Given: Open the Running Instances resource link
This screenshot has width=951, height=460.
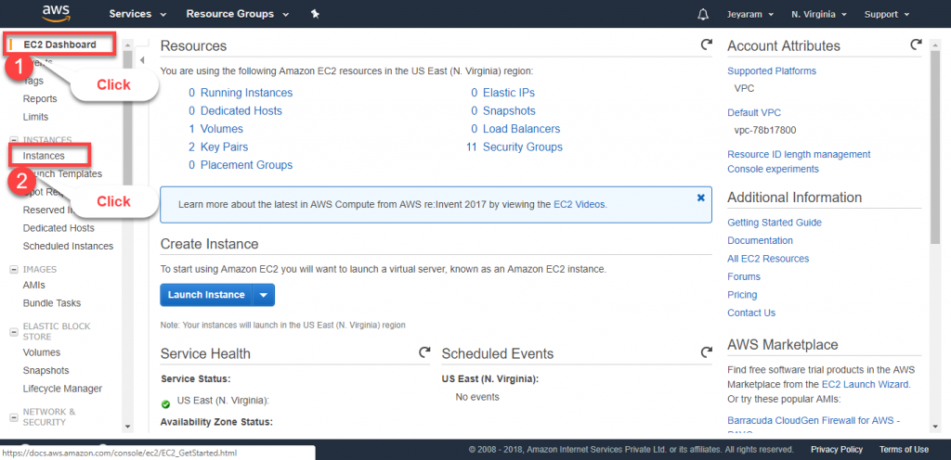Looking at the screenshot, I should coord(246,93).
